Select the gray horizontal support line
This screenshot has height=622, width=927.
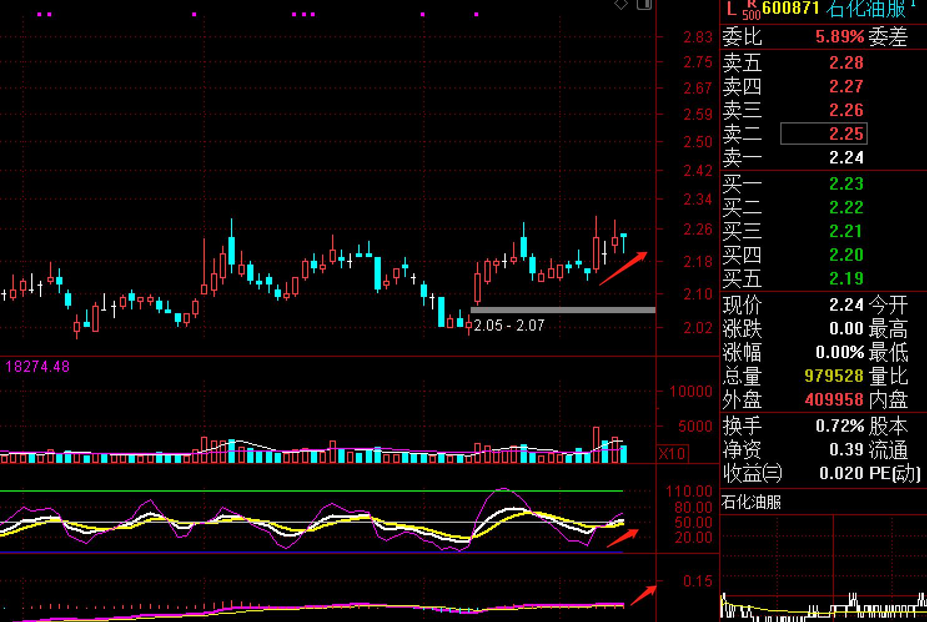562,309
